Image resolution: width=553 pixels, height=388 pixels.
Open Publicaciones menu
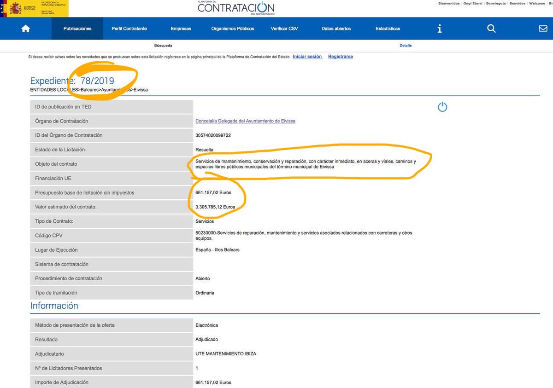[77, 29]
